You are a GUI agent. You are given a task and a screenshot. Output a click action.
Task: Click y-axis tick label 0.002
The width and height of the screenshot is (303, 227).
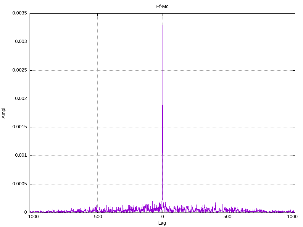pyautogui.click(x=21, y=98)
